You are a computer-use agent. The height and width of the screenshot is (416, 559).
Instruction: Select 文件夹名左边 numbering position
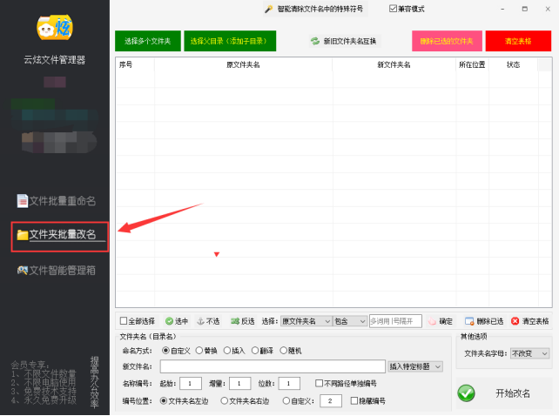point(164,401)
